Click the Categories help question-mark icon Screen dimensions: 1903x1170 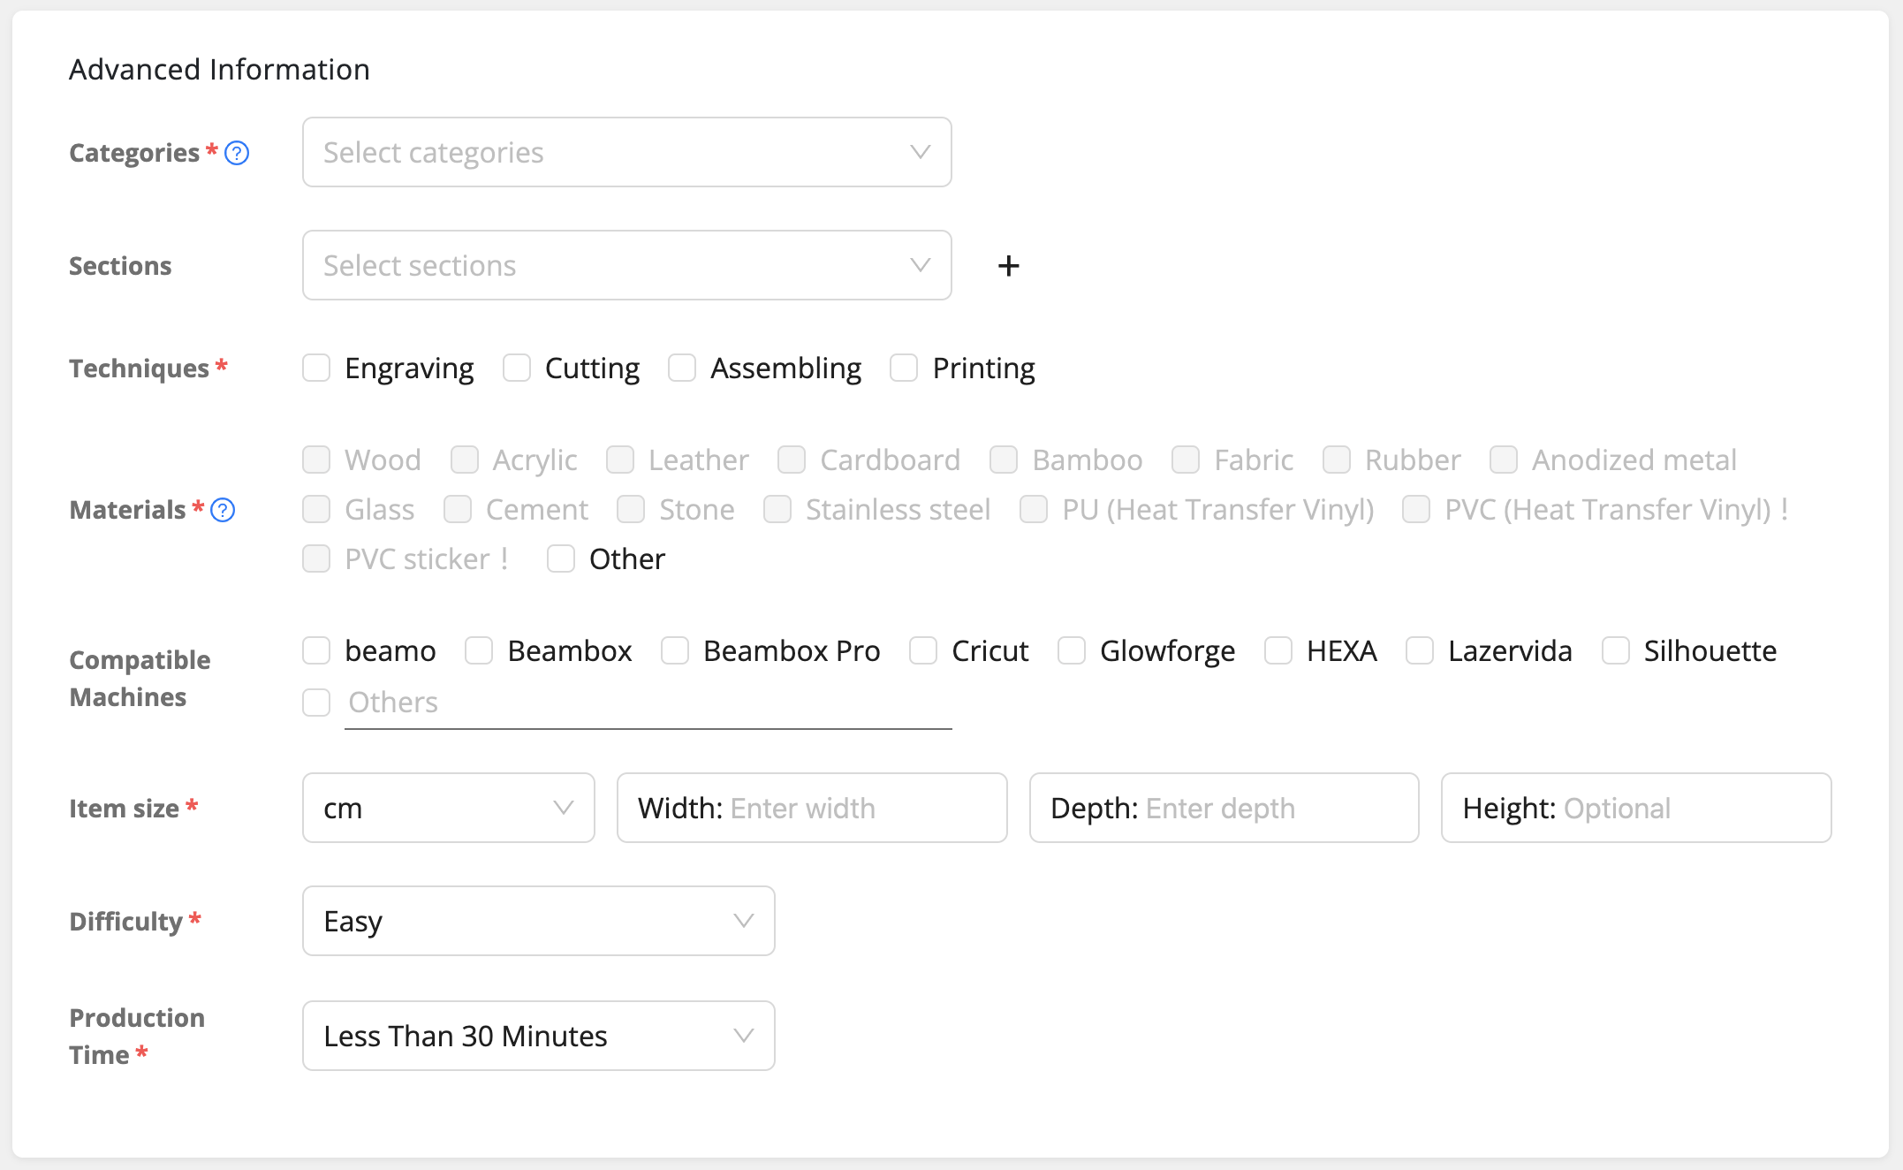pyautogui.click(x=237, y=153)
